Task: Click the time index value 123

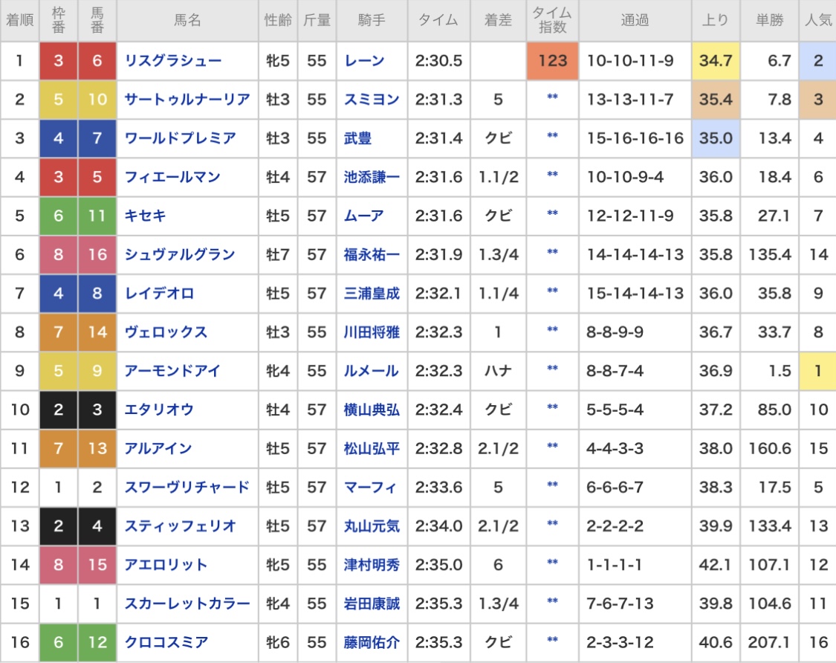Action: point(552,61)
